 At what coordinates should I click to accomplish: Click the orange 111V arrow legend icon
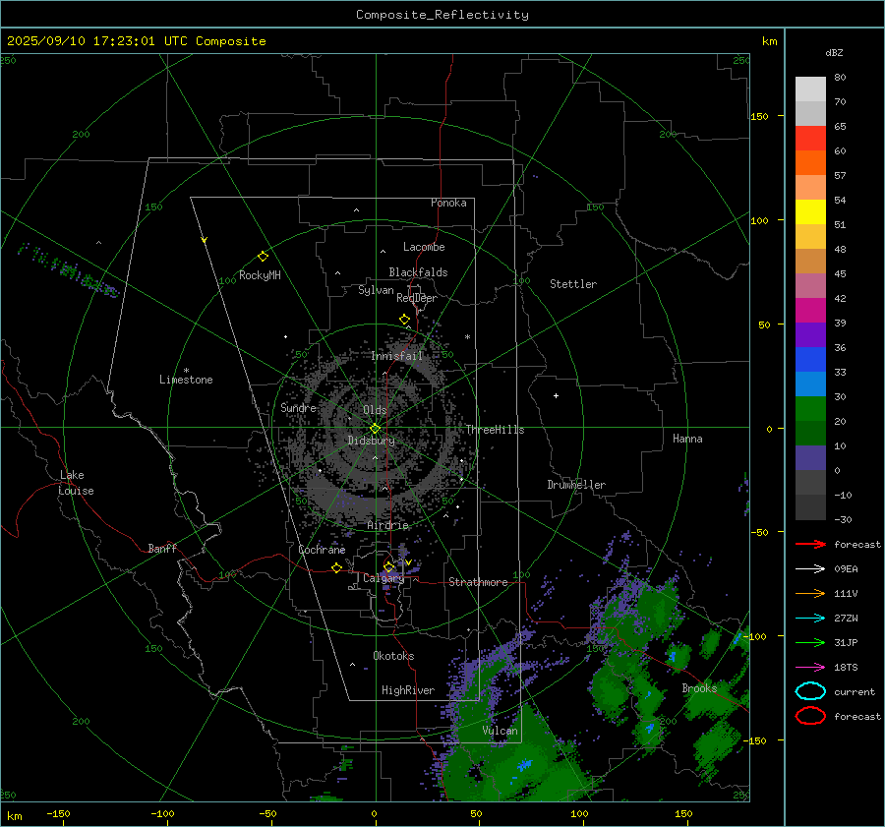click(x=810, y=593)
